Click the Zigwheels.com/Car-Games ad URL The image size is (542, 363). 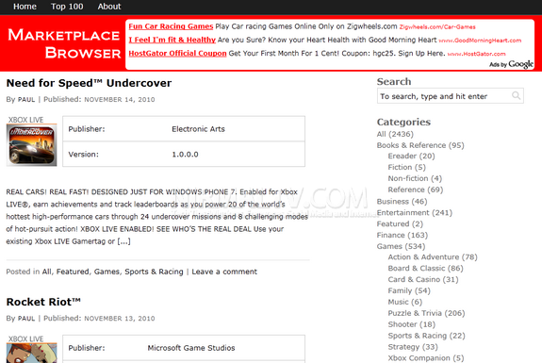(437, 27)
